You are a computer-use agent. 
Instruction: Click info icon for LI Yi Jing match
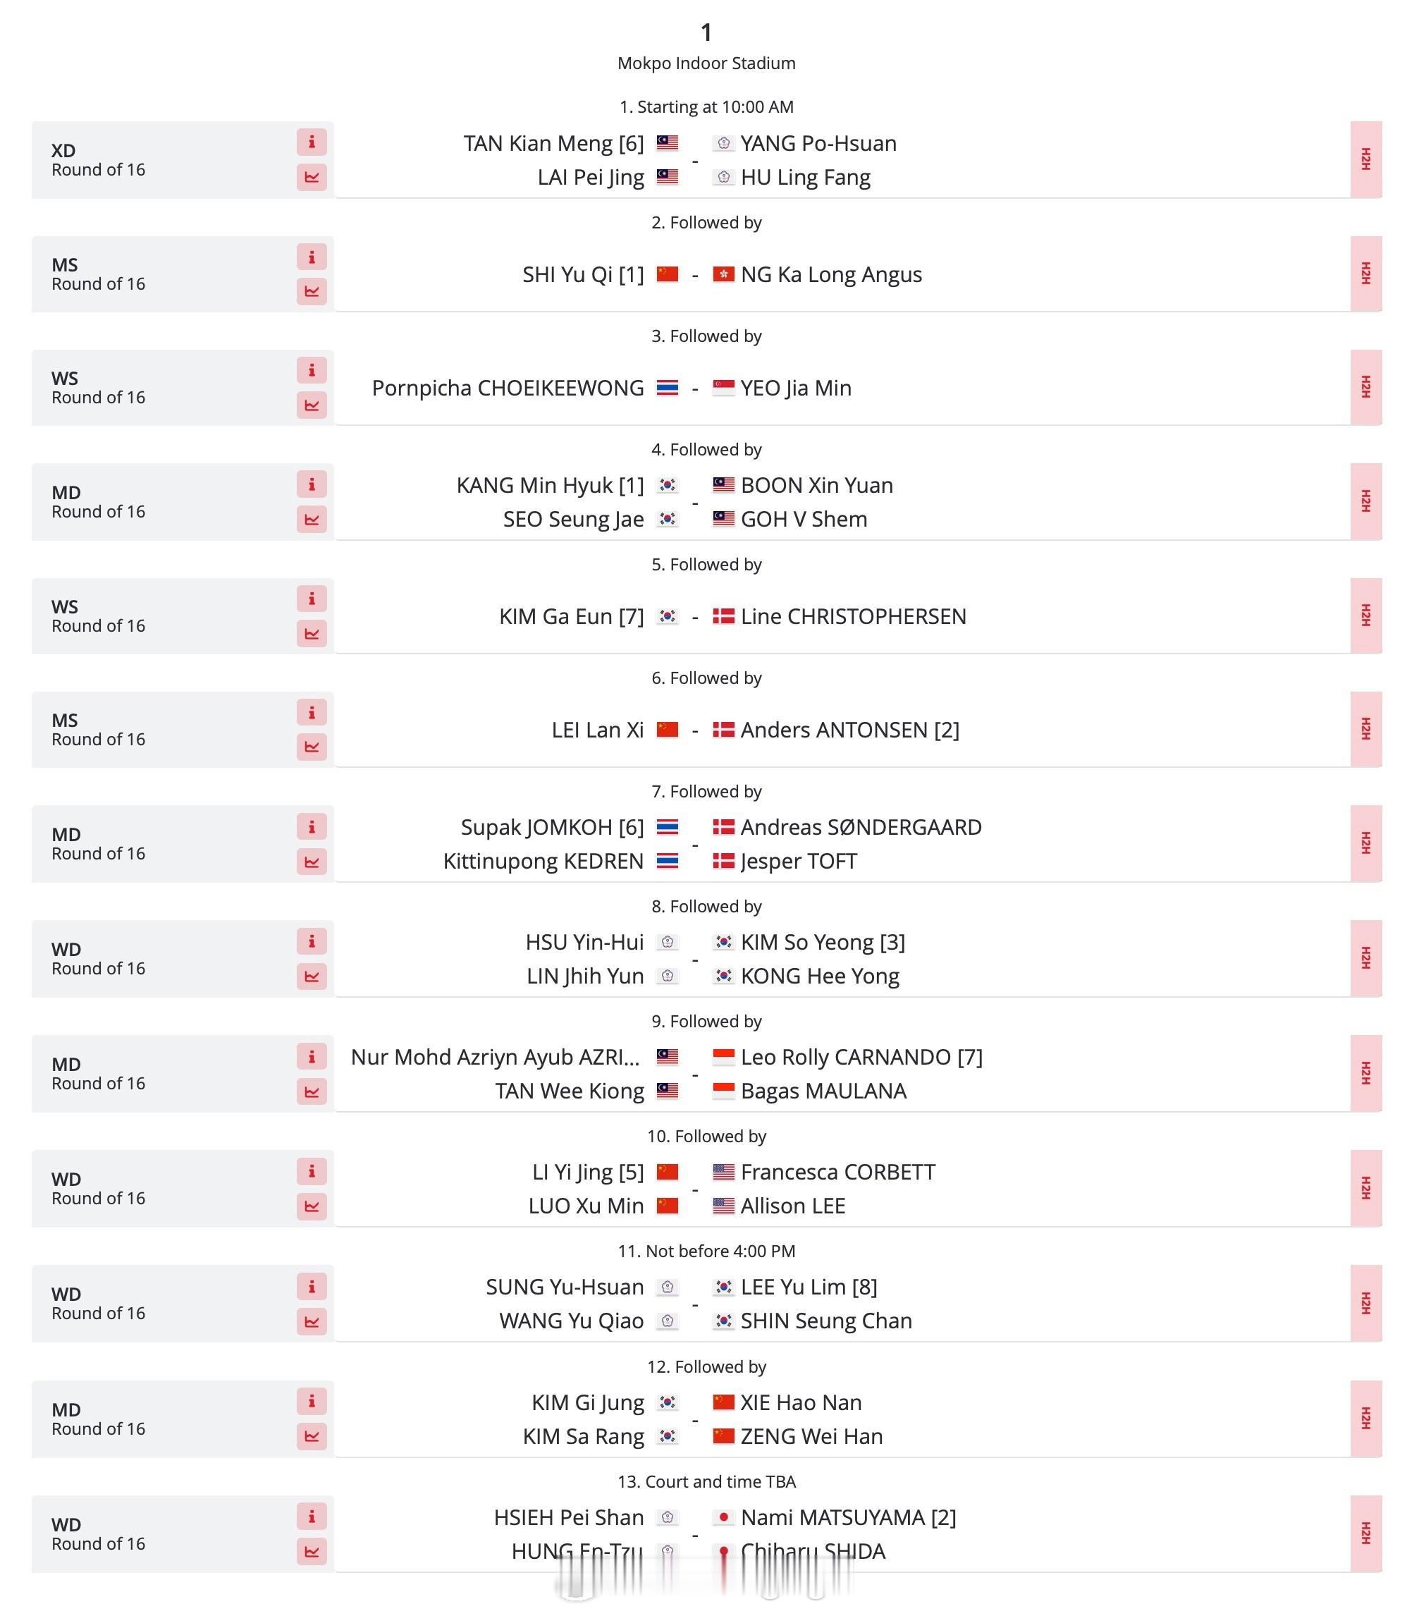click(312, 1171)
